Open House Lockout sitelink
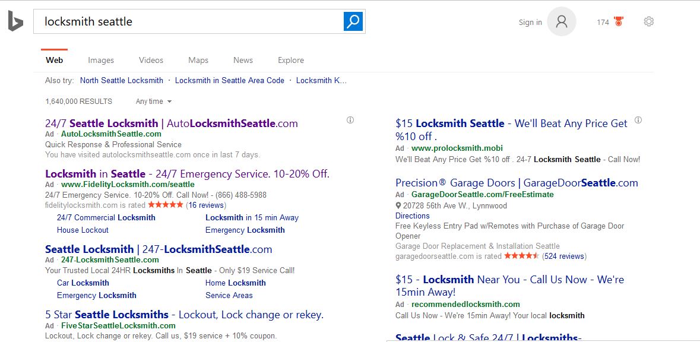 83,230
